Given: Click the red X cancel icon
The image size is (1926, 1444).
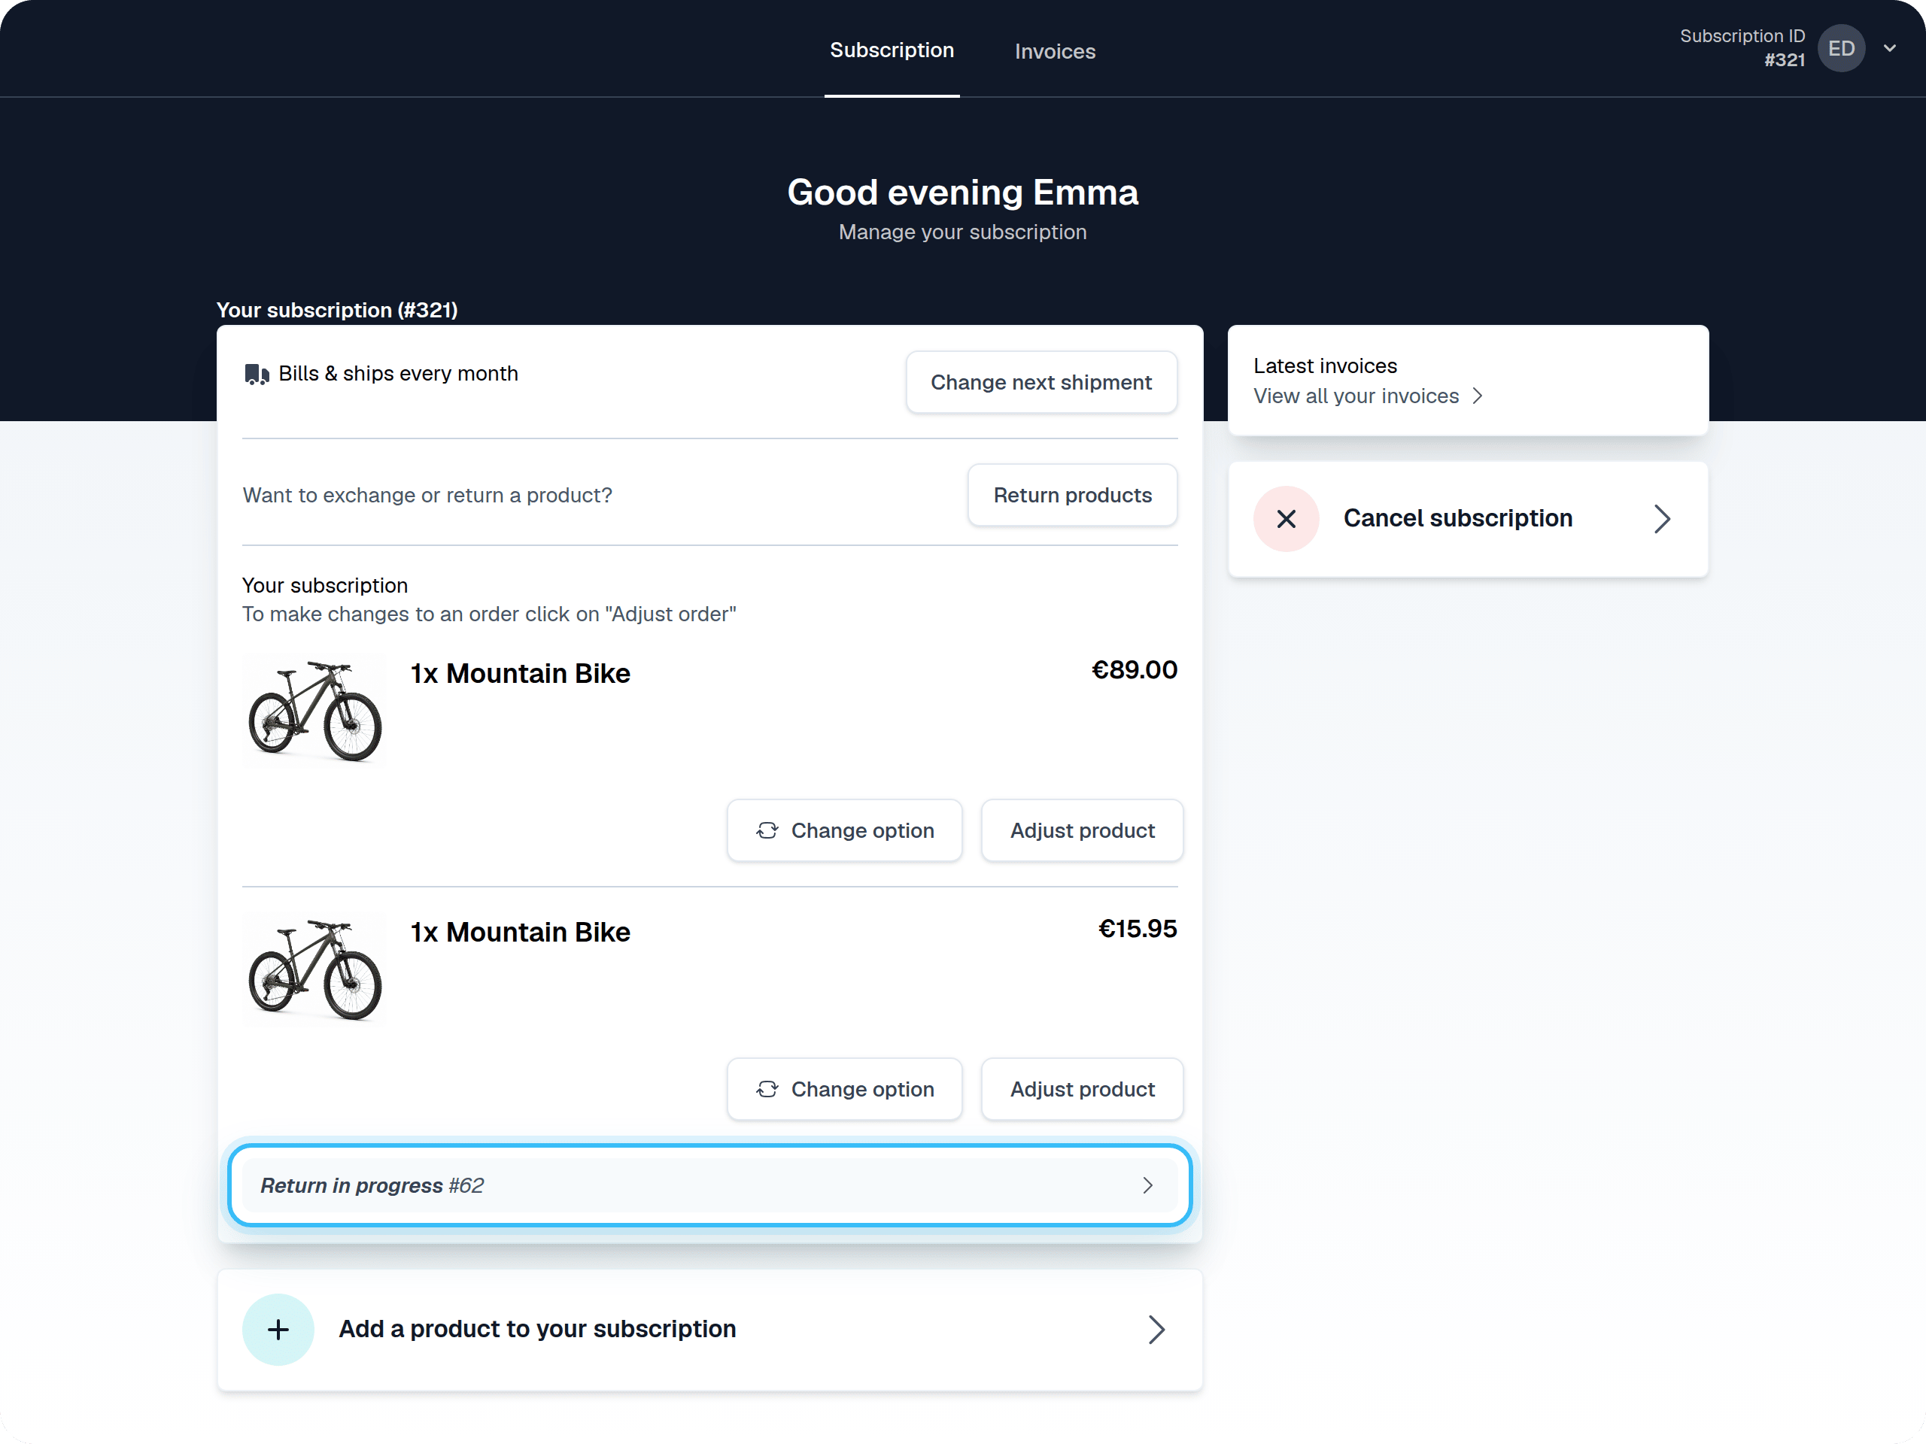Looking at the screenshot, I should [x=1286, y=519].
